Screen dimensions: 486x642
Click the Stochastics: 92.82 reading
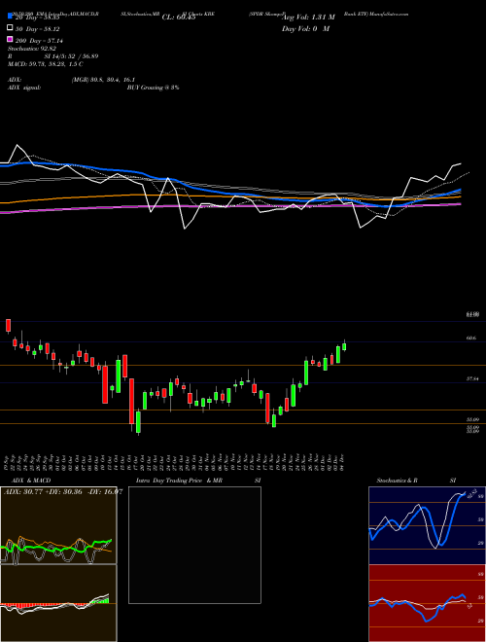(x=31, y=49)
